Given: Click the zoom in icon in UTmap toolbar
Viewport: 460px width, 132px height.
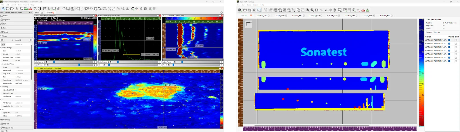Looking at the screenshot, I should tap(308, 10).
